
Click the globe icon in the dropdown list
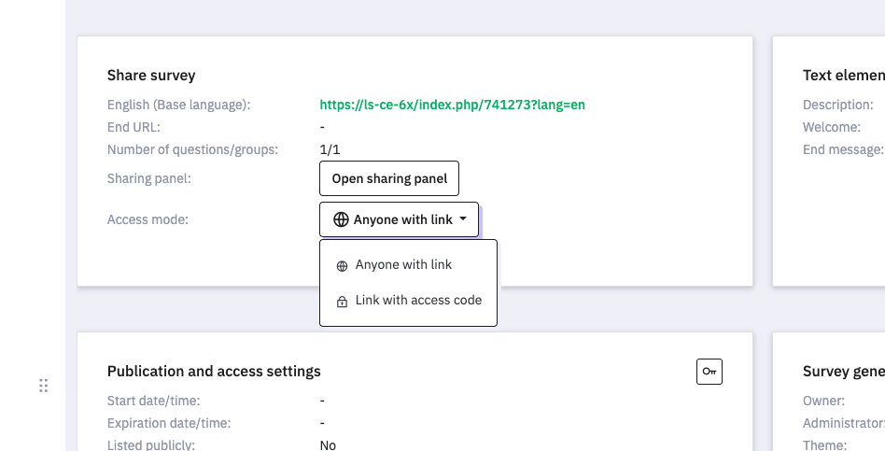tap(341, 266)
